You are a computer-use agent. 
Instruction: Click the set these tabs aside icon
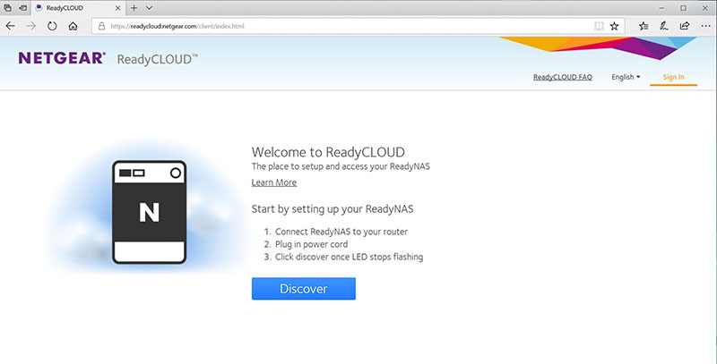click(23, 8)
